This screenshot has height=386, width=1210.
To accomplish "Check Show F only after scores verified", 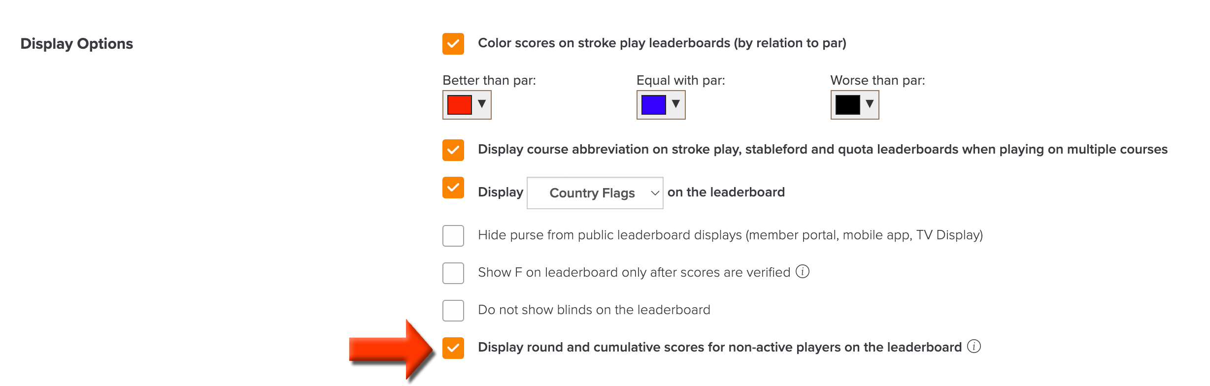I will [453, 273].
